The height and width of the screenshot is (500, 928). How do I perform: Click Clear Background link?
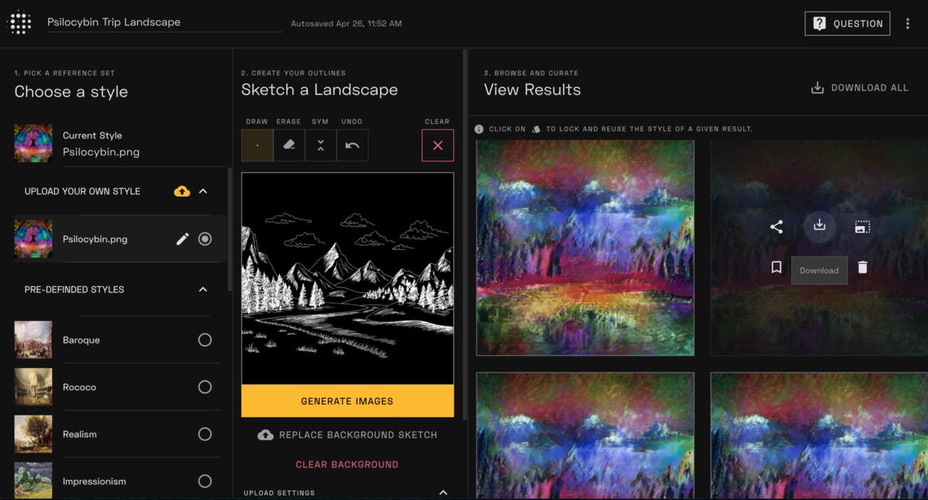click(347, 464)
